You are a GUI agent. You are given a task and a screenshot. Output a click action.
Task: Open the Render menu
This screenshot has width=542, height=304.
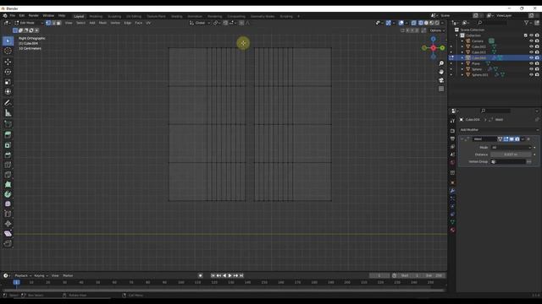pyautogui.click(x=34, y=16)
